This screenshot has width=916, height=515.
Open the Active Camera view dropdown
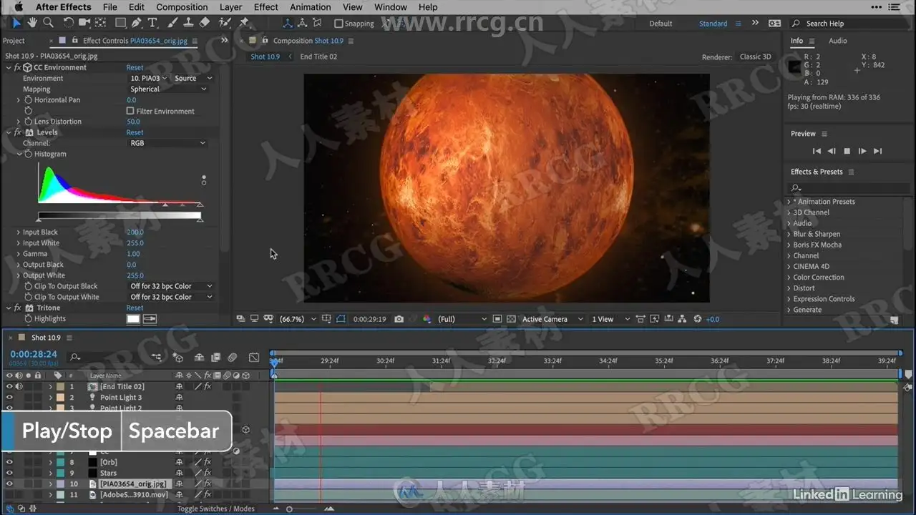[550, 319]
